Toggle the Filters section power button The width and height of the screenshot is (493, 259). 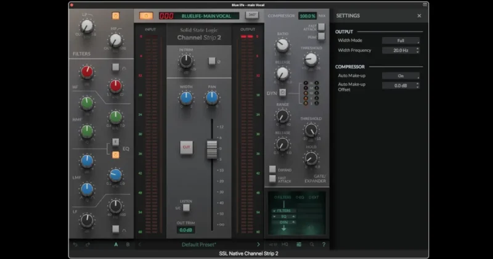116,16
